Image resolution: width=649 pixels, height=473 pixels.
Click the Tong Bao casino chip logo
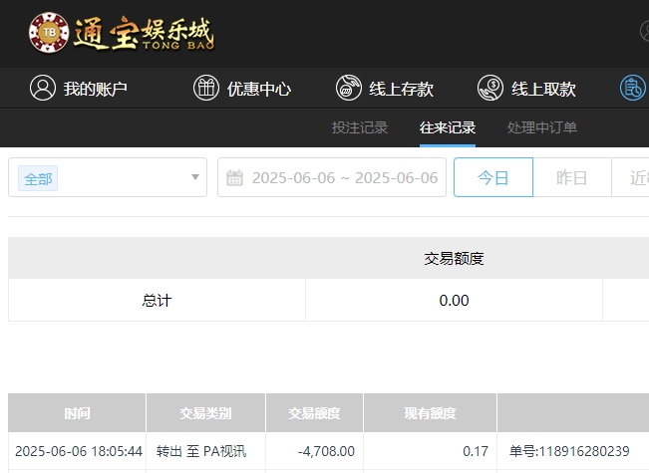tap(49, 32)
